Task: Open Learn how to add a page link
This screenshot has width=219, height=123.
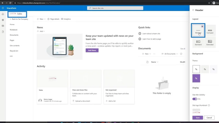Action: click(x=152, y=39)
